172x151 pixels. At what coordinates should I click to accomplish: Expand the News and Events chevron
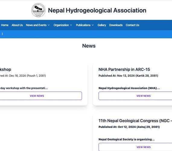click(x=49, y=25)
